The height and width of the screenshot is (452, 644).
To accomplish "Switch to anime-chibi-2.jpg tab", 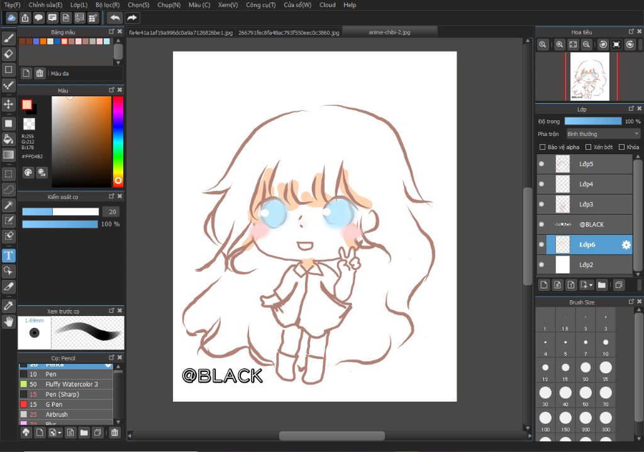I will pyautogui.click(x=389, y=32).
